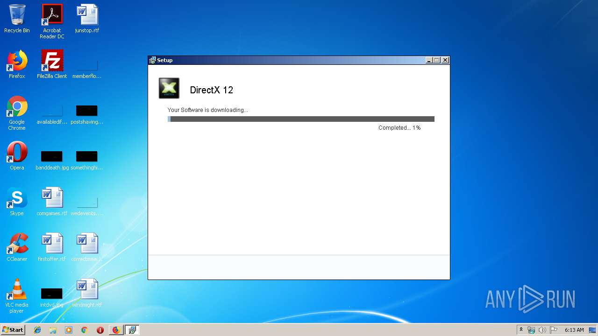Image resolution: width=598 pixels, height=336 pixels.
Task: Select the comgames.rtf document icon
Action: 52,202
